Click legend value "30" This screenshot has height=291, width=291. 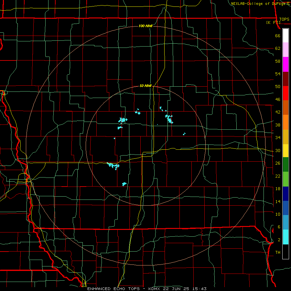278,150
